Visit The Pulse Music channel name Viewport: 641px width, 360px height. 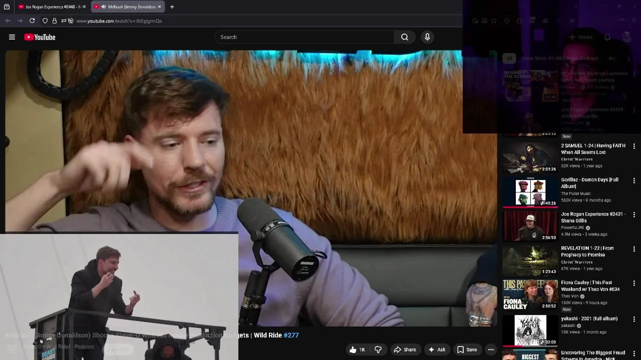click(576, 193)
